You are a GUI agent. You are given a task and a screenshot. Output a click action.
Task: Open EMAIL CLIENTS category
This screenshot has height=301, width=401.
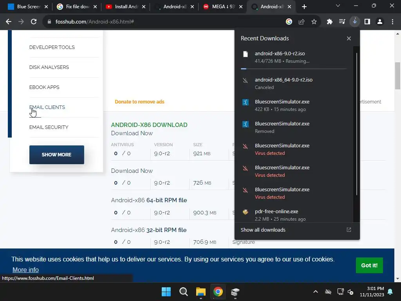47,107
